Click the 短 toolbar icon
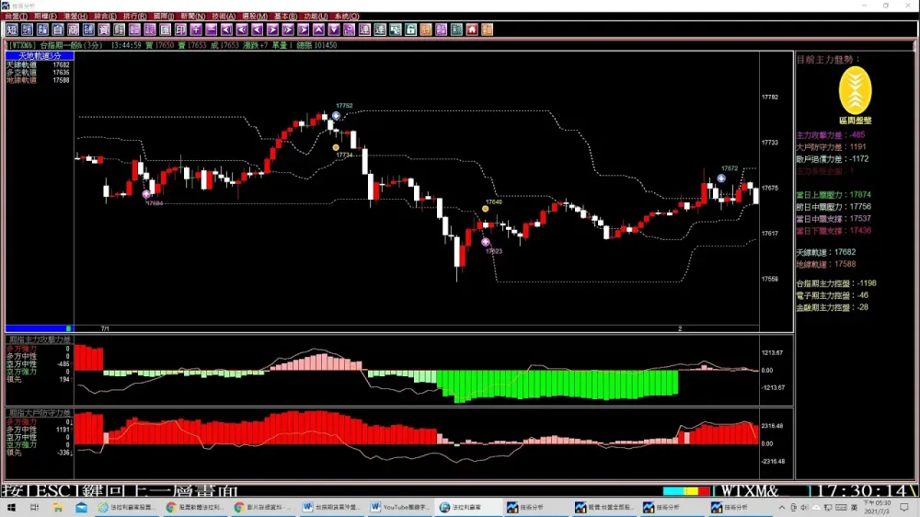 12,29
